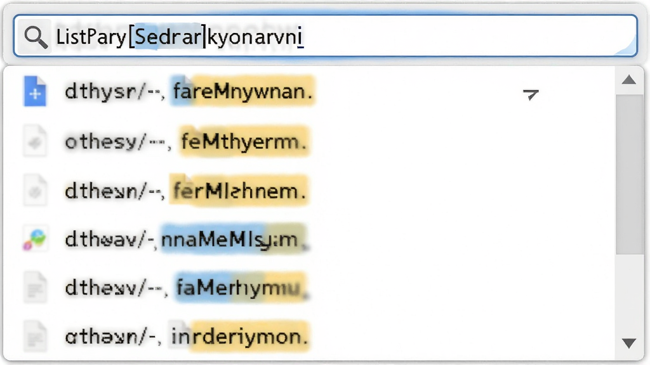Select the result 'dthysr/--, fareMnywnan.'
The height and width of the screenshot is (365, 650).
click(x=310, y=91)
